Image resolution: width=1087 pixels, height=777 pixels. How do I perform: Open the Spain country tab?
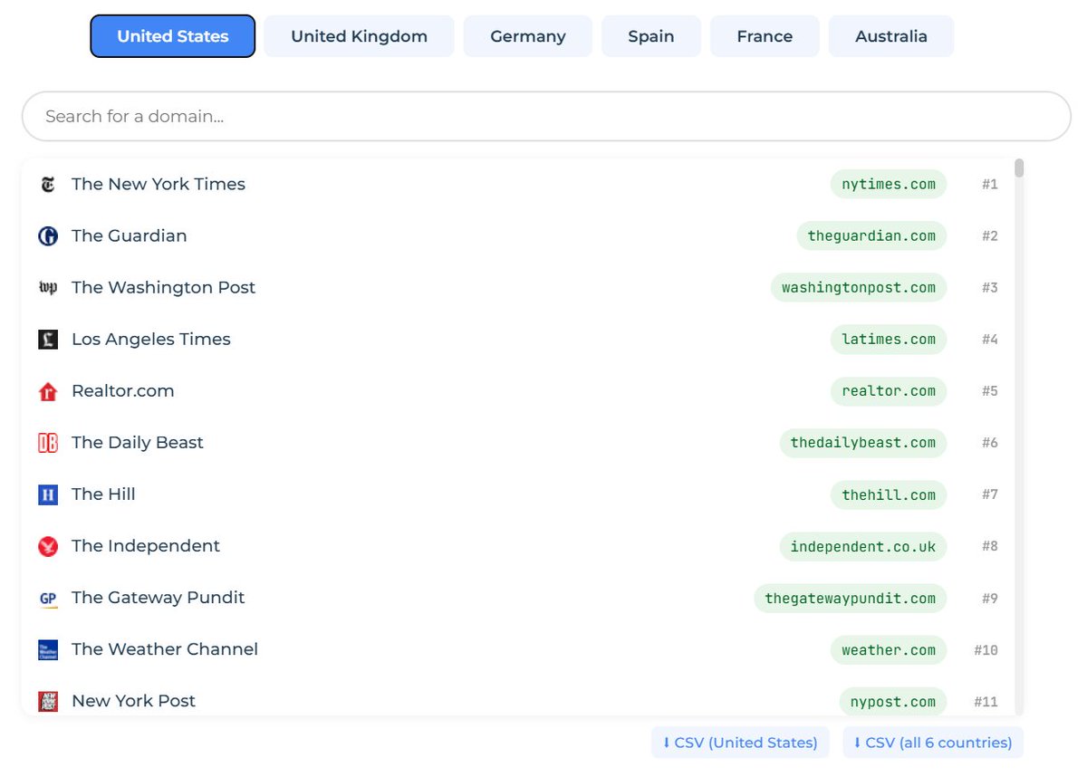(651, 36)
